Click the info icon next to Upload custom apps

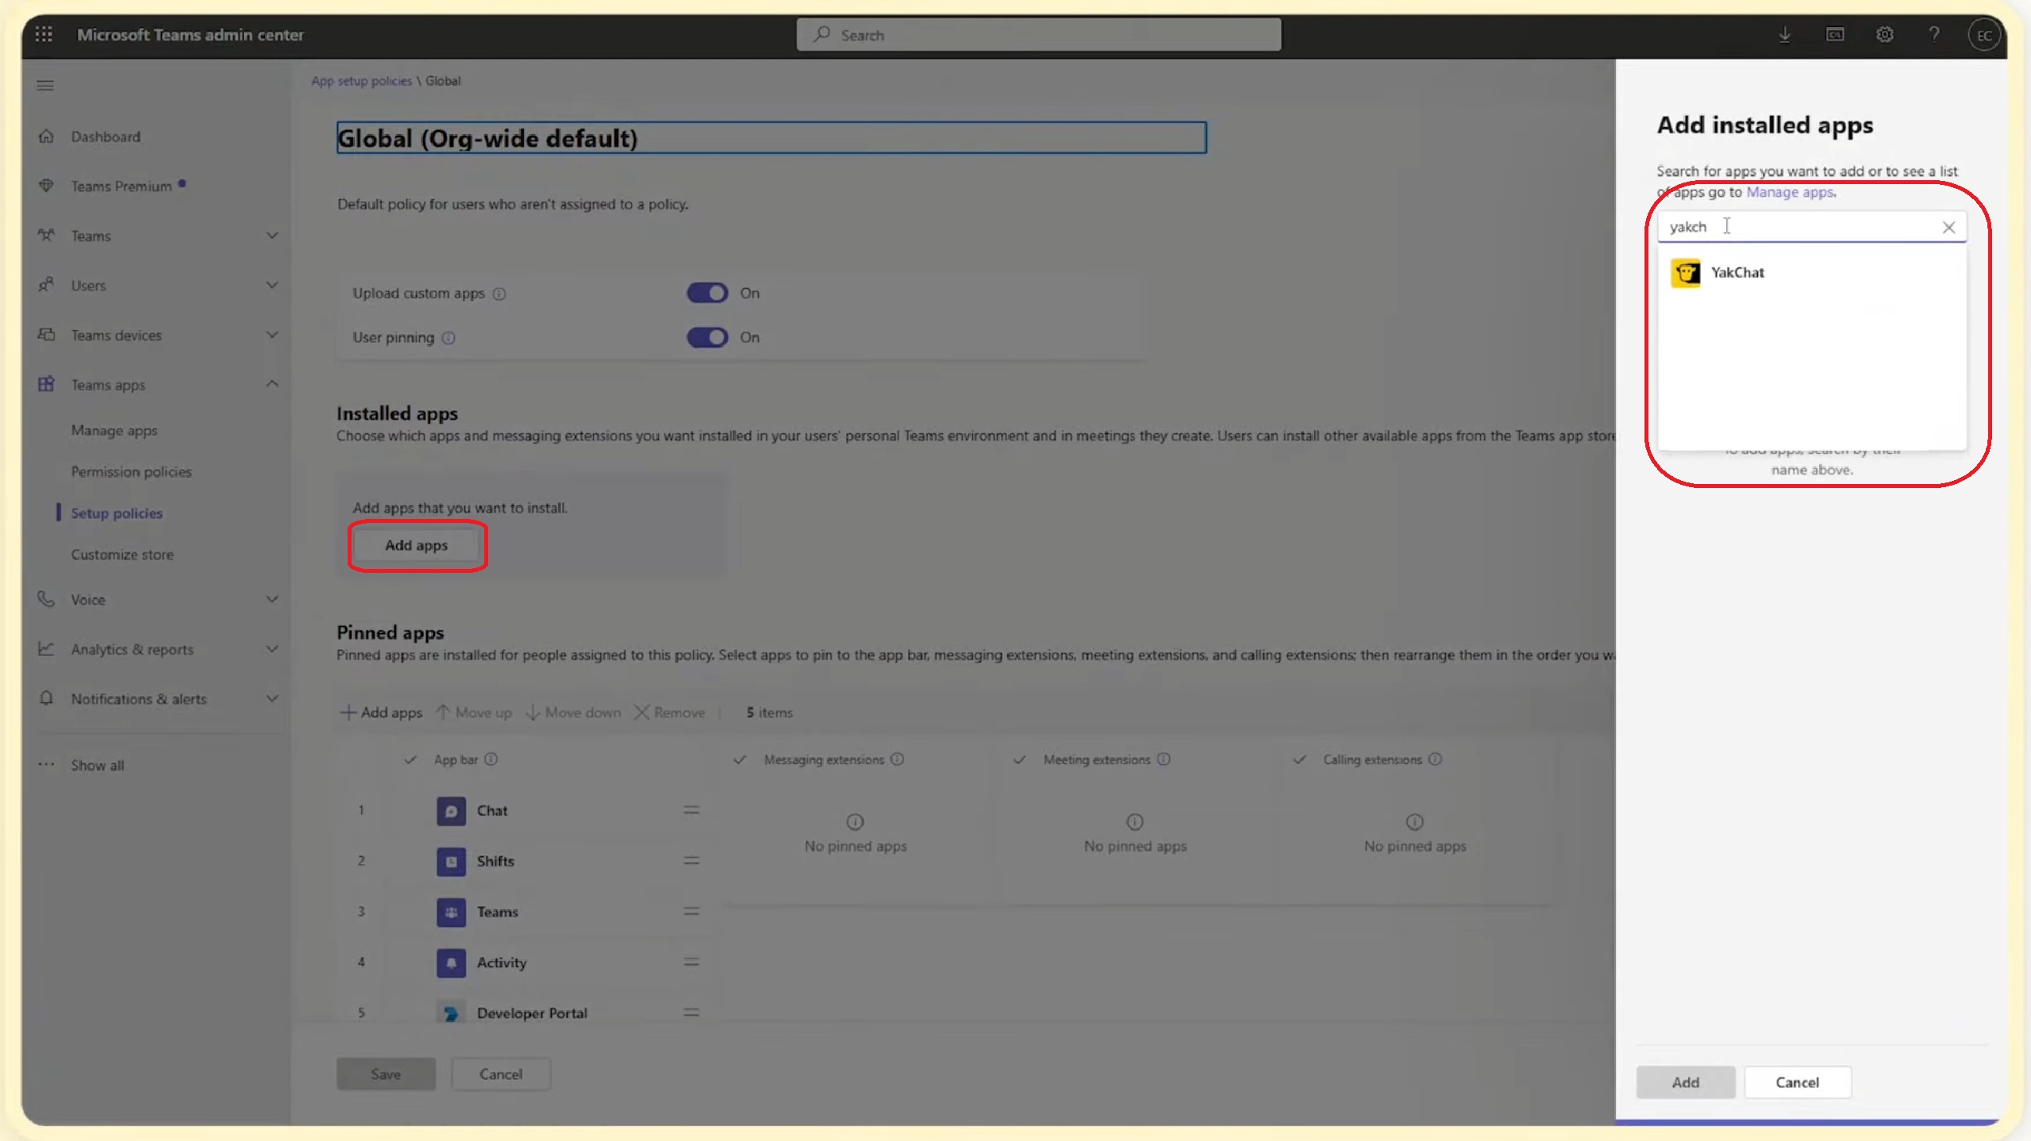pyautogui.click(x=499, y=294)
